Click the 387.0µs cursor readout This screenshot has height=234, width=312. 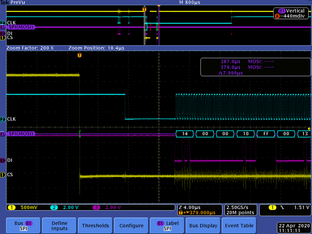coord(230,62)
